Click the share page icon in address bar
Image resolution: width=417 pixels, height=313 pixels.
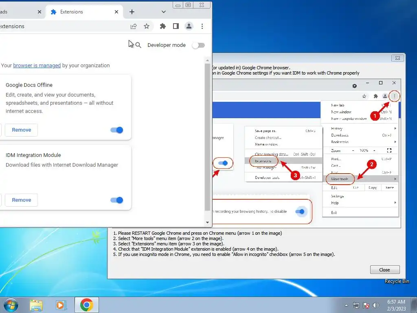click(x=134, y=26)
